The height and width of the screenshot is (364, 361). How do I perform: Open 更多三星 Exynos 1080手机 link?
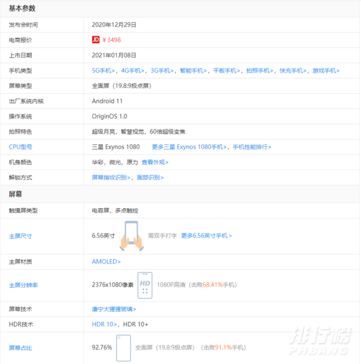[x=189, y=147]
